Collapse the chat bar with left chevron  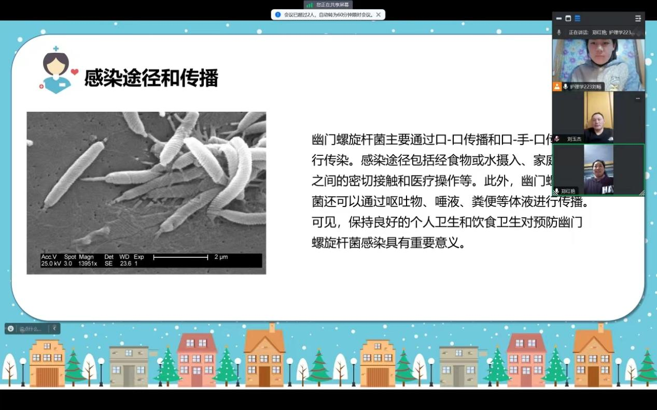[54, 328]
